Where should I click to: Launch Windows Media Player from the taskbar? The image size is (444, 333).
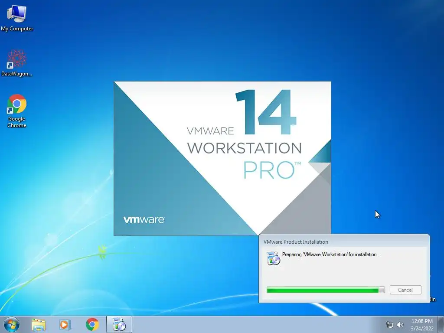tap(65, 325)
